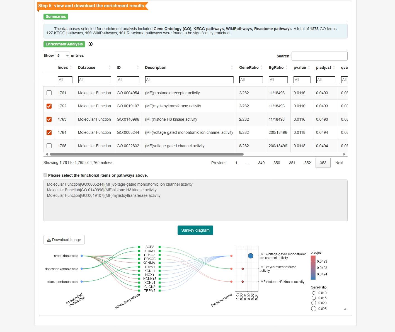
Task: Click histone H3 kinase red dot in plot
Action: pos(243,282)
